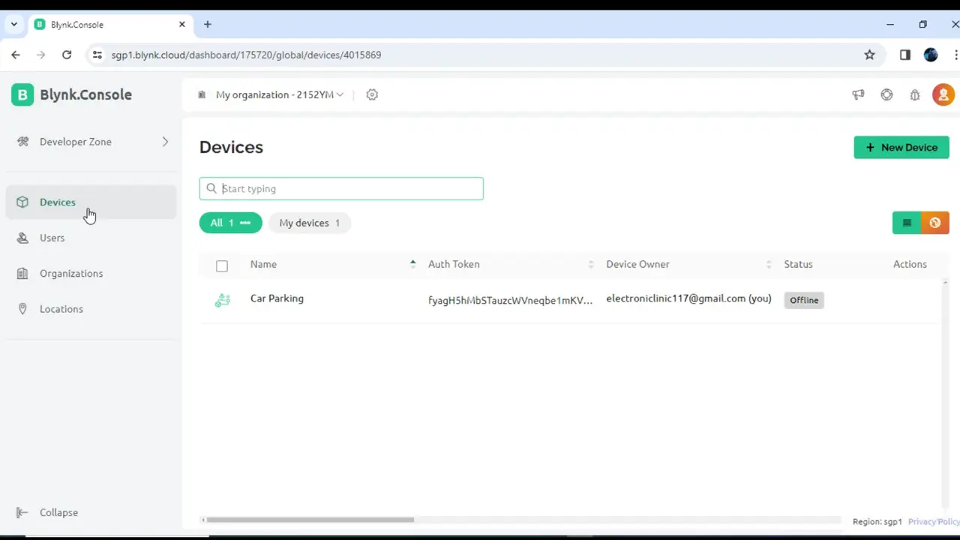
Task: Sort by Auth Token column arrow
Action: click(590, 264)
